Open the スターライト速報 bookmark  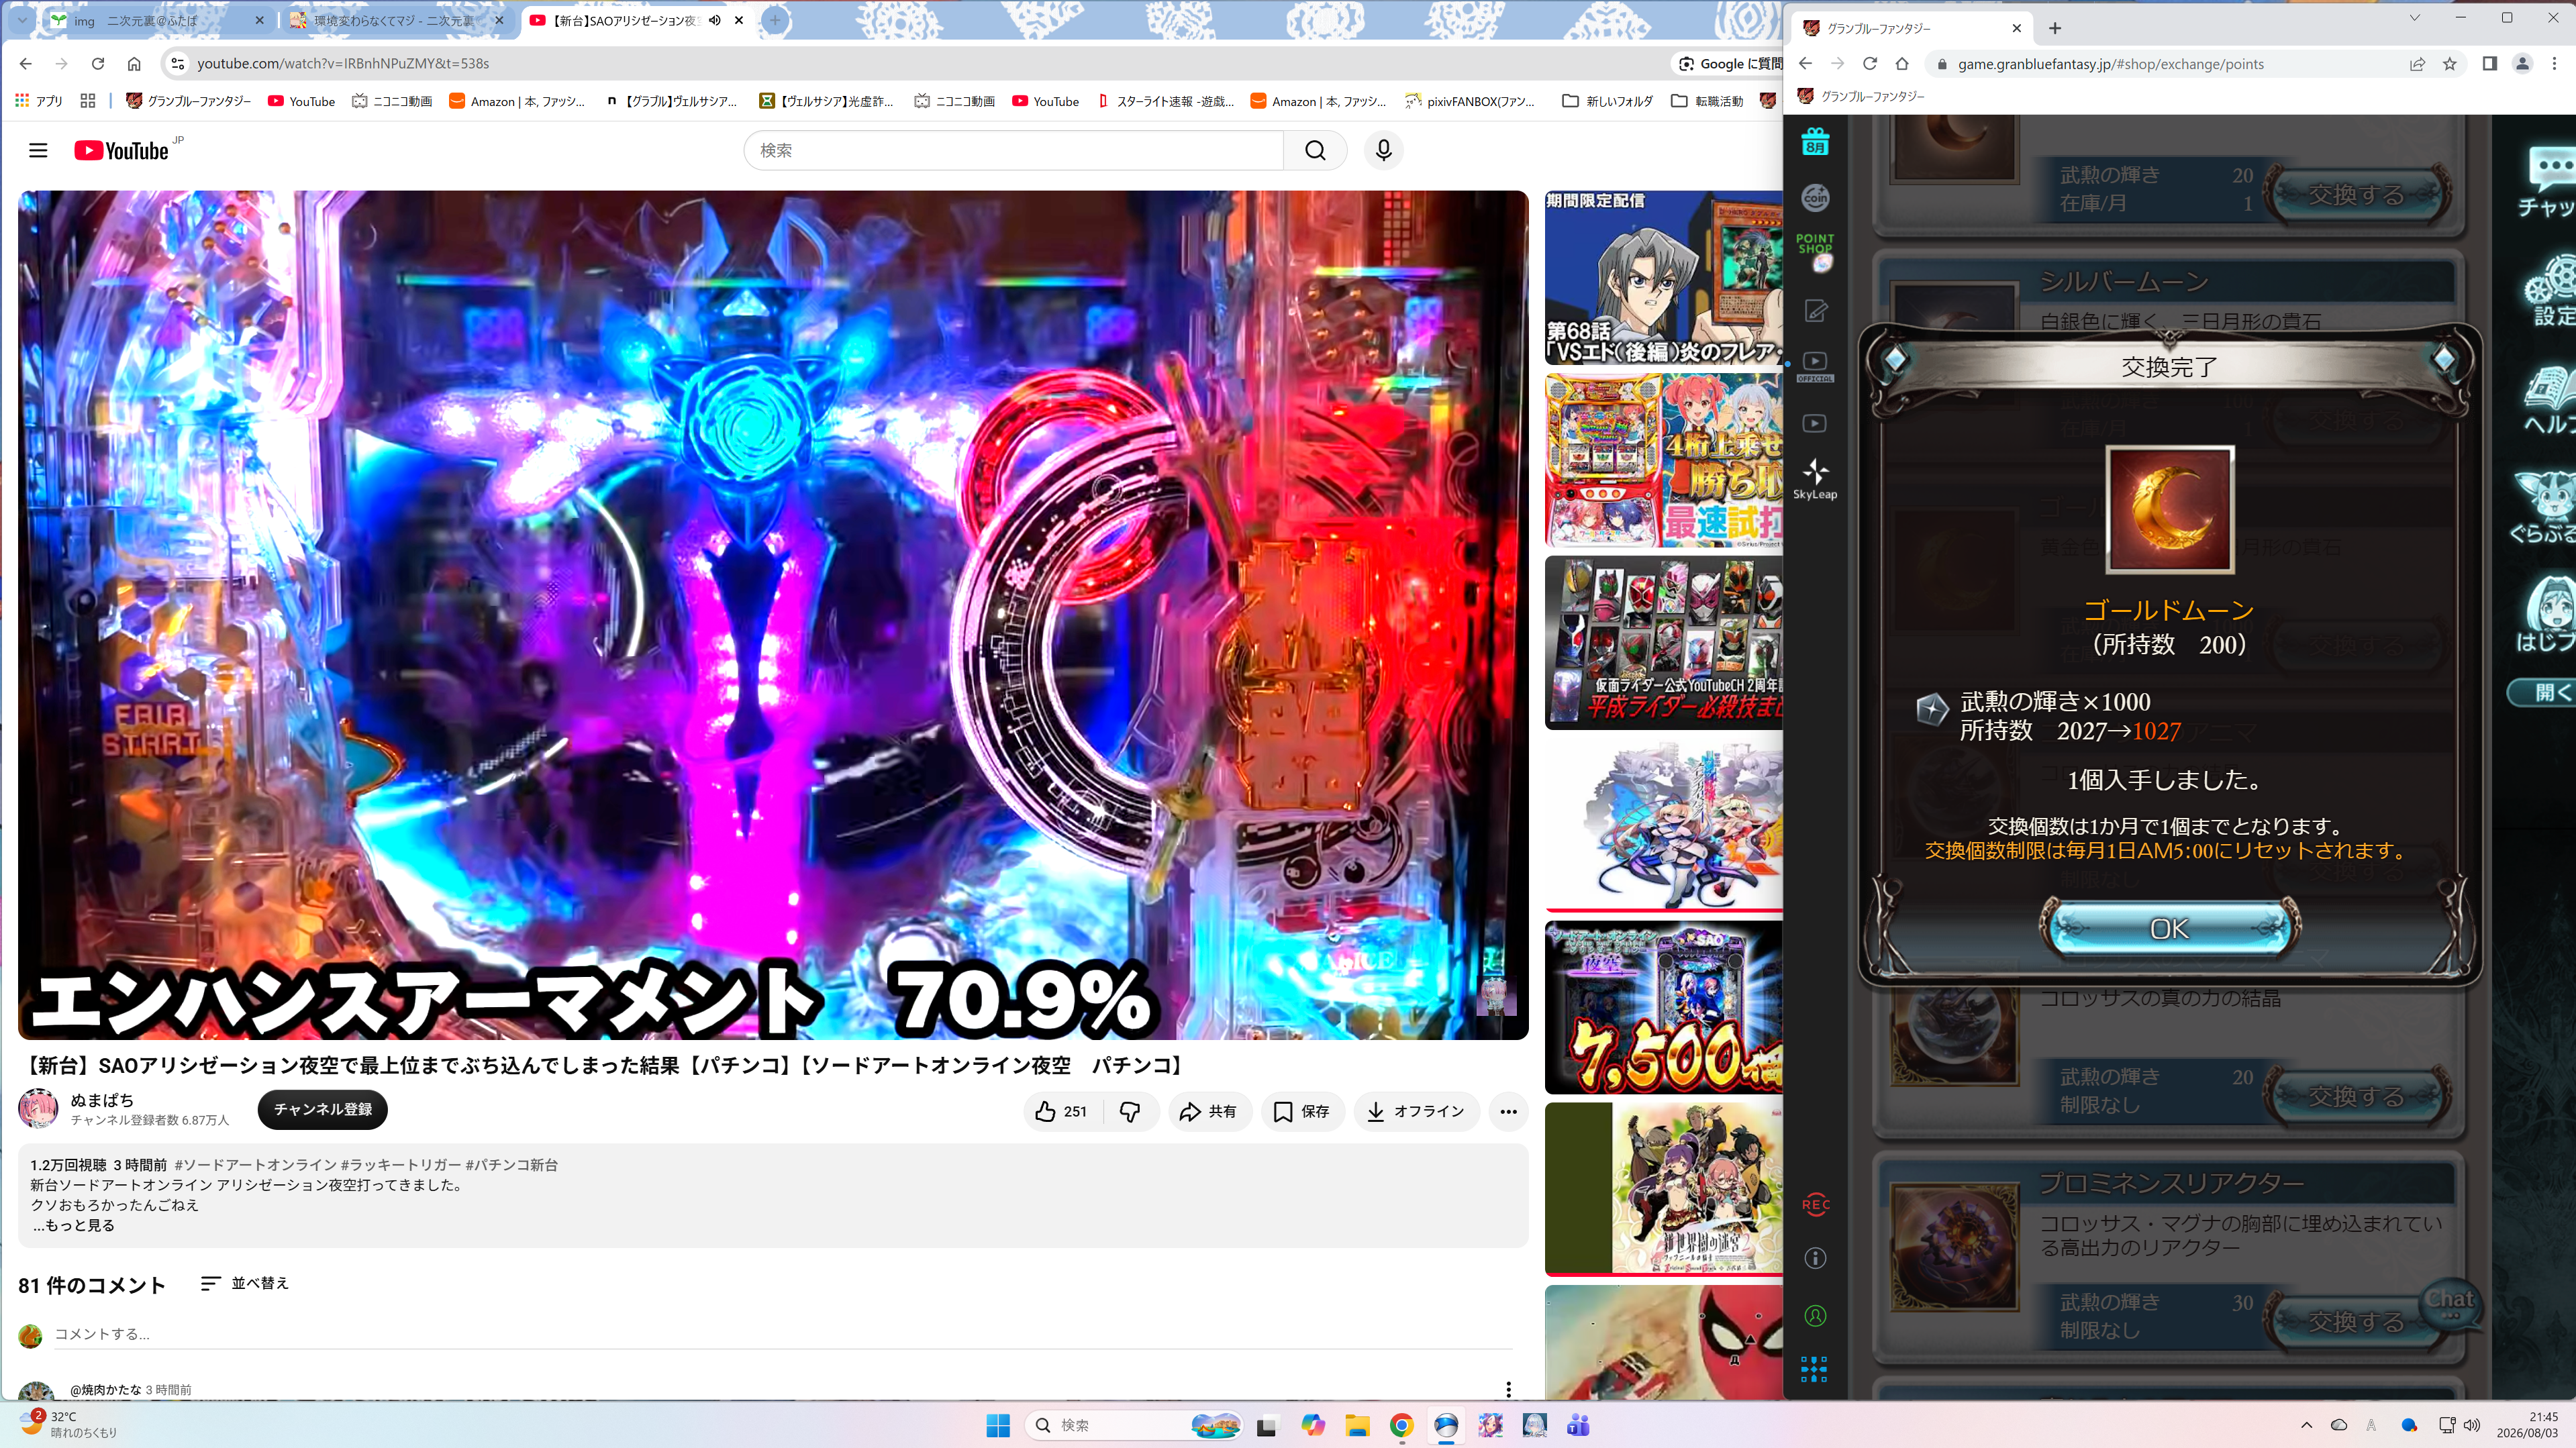click(x=1166, y=101)
